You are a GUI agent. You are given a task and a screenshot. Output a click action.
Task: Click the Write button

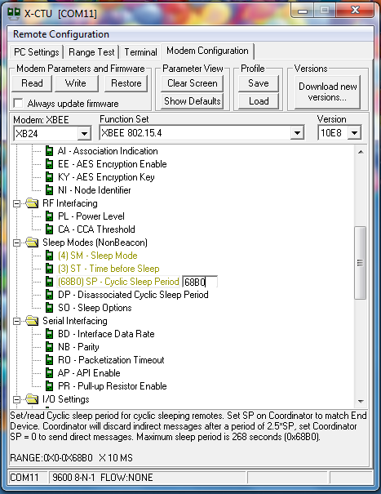tap(76, 83)
